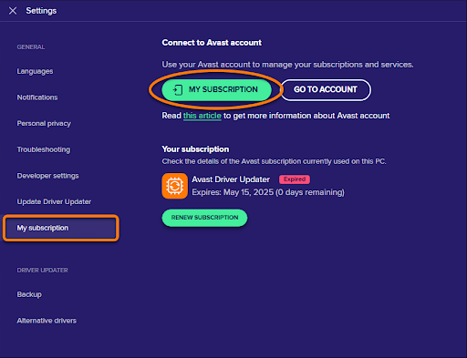467x358 pixels.
Task: Go to Personal privacy settings
Action: coord(44,124)
